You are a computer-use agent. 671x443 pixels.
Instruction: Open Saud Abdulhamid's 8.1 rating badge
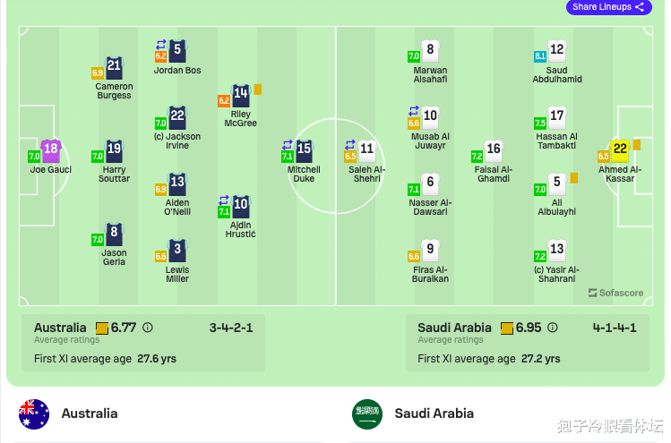tap(540, 56)
